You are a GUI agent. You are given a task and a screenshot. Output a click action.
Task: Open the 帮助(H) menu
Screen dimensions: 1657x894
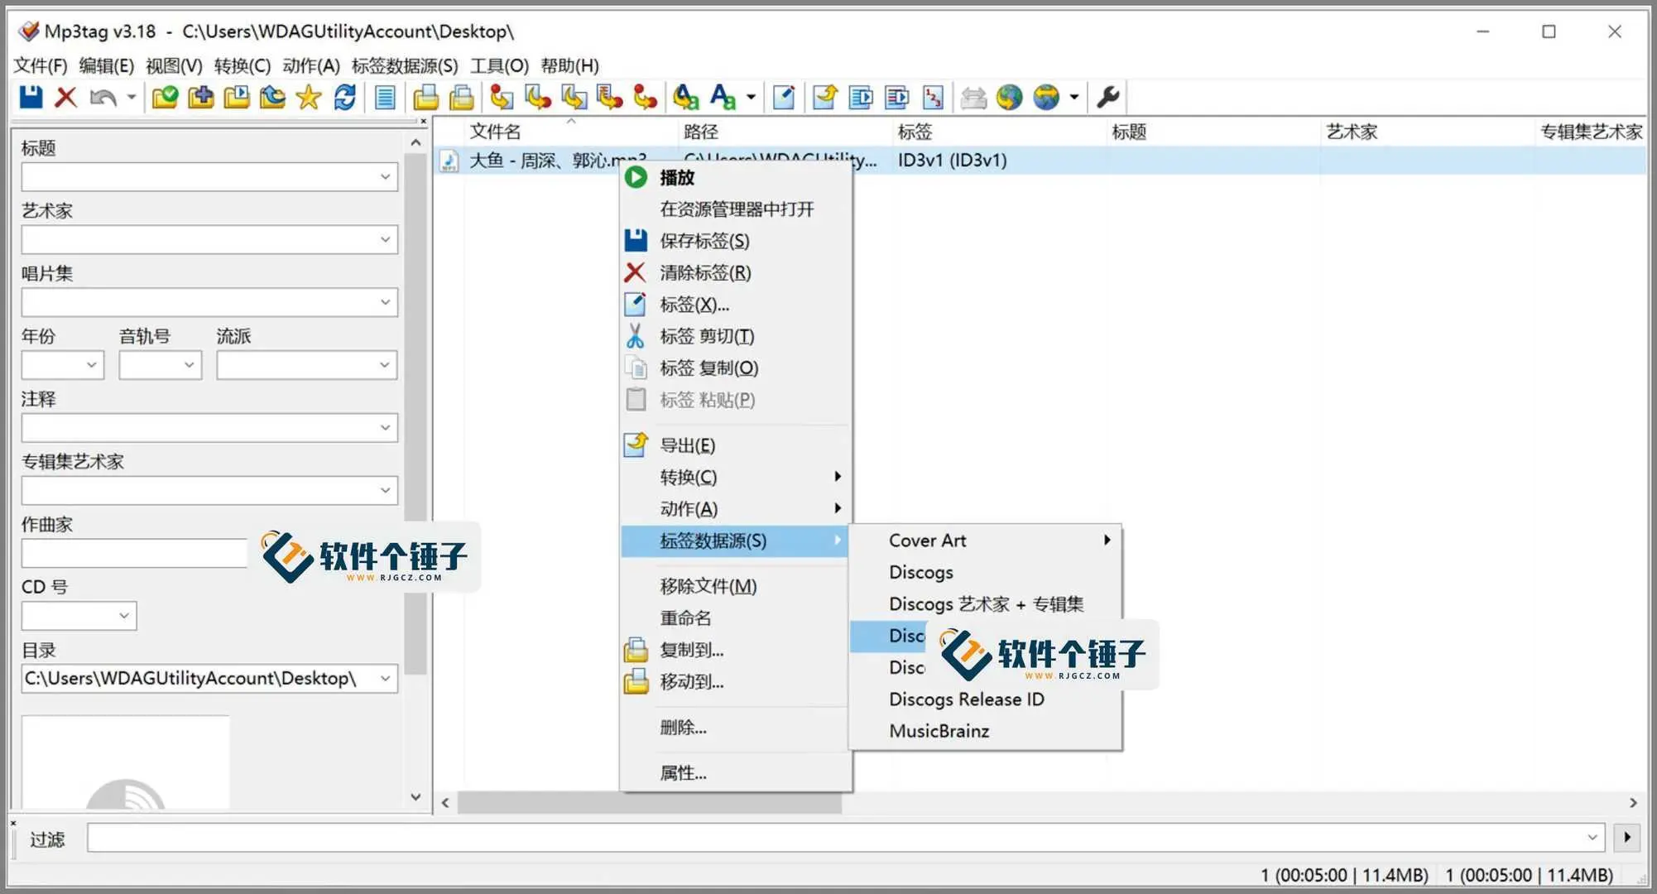(x=569, y=65)
